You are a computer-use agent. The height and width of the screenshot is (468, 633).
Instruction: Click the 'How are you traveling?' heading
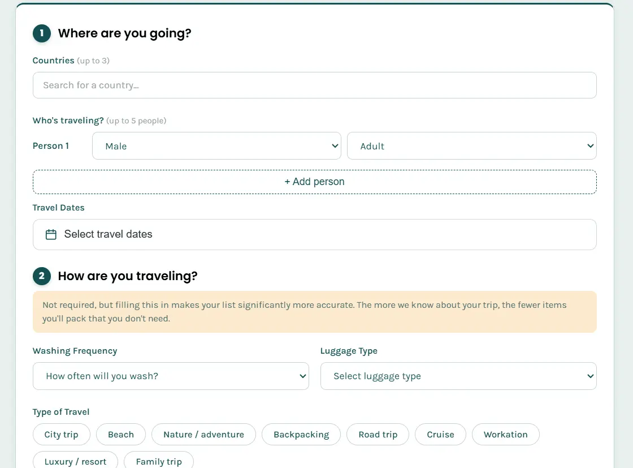pos(128,276)
